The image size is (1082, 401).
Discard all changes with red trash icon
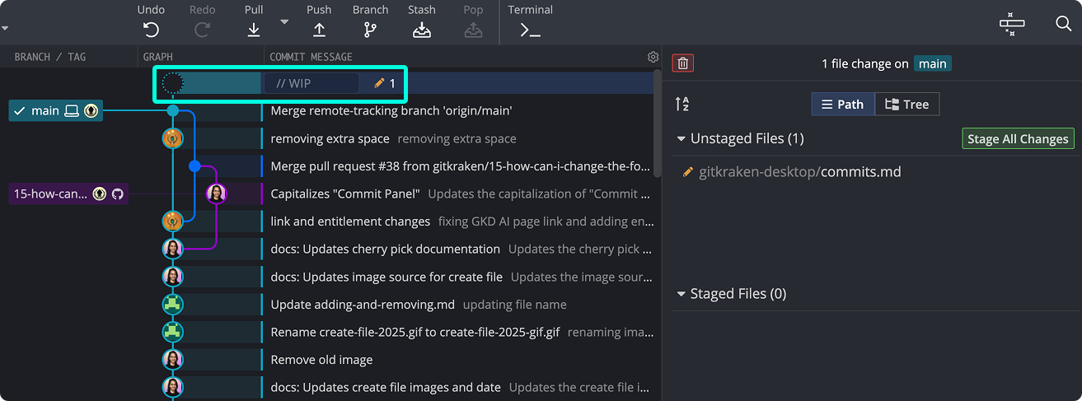682,63
